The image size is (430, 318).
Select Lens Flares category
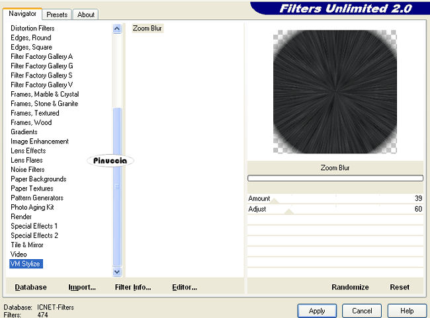pyautogui.click(x=26, y=160)
